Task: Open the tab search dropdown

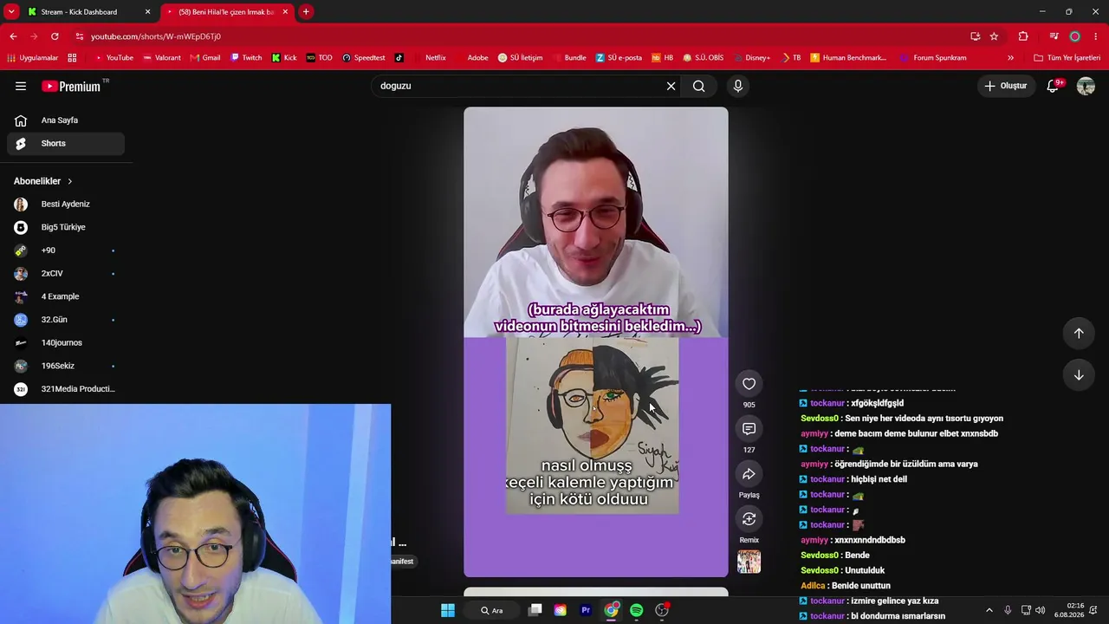Action: pos(11,12)
